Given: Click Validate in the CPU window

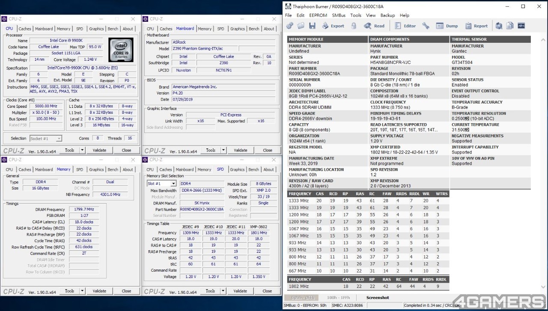Looking at the screenshot, I should [x=99, y=150].
